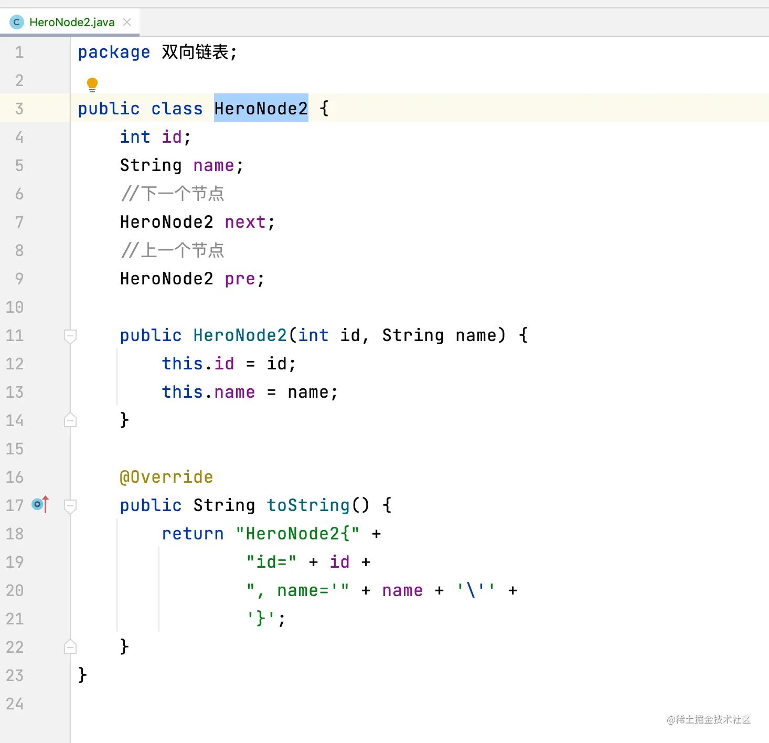Open the yellow lightbulb quick-fix suggestion
769x743 pixels.
coord(92,84)
